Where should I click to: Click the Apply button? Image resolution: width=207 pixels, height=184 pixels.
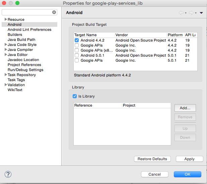coord(190,159)
